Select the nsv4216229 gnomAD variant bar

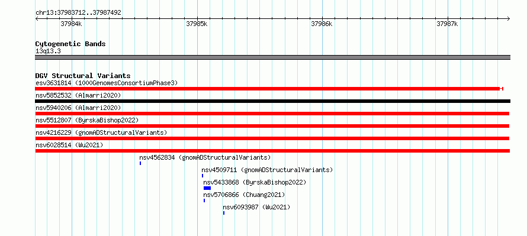(x=272, y=138)
